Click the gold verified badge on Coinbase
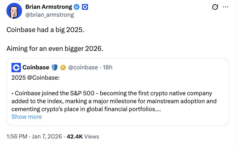This screenshot has width=236, height=147. point(63,68)
